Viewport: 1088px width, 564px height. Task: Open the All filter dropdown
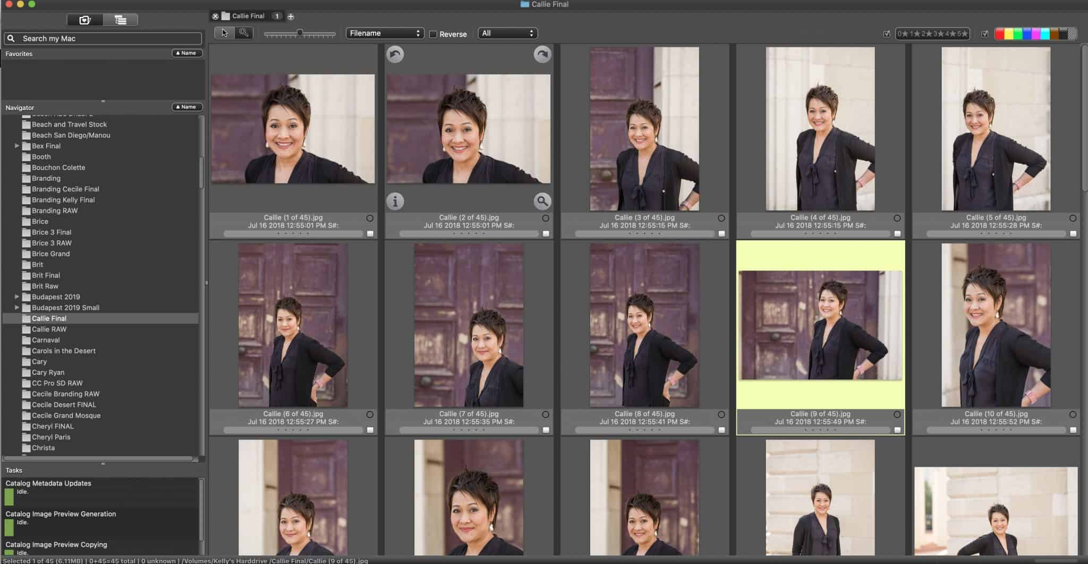coord(507,32)
